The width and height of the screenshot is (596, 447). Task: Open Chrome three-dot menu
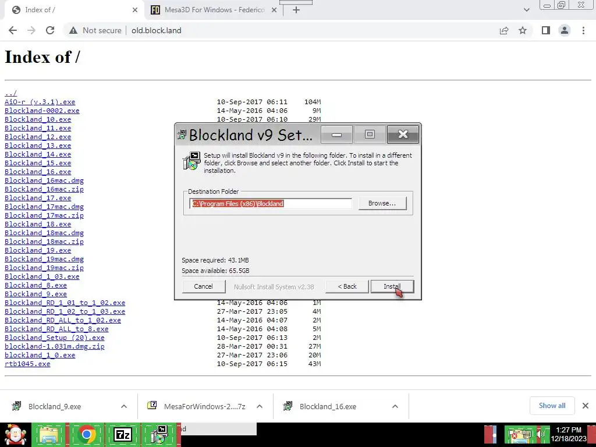(583, 30)
